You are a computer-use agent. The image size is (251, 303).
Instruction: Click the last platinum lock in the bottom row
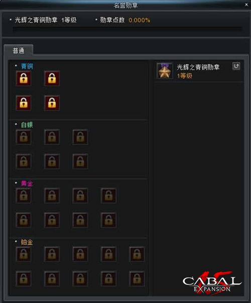137,278
